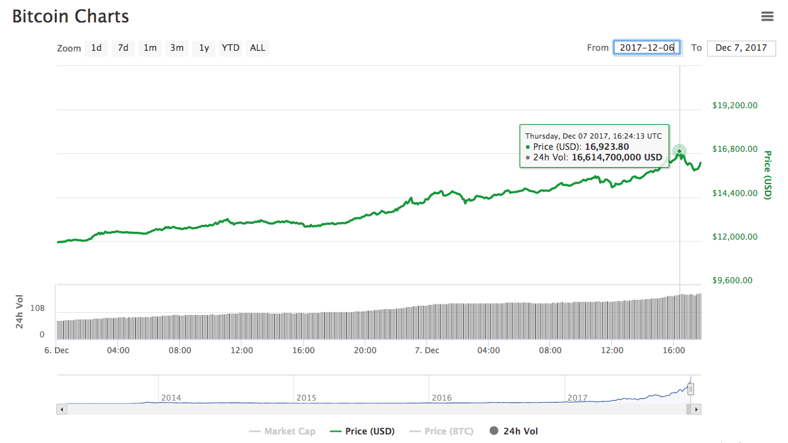The width and height of the screenshot is (788, 443).
Task: Click the 2016 label in navigator
Action: click(x=442, y=398)
